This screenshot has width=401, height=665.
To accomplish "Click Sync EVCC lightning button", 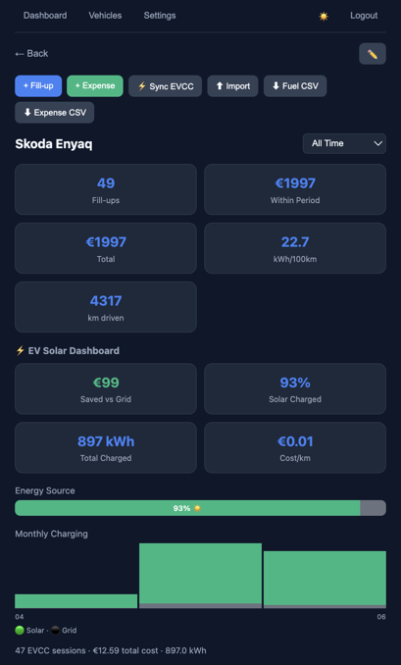I will click(x=166, y=86).
